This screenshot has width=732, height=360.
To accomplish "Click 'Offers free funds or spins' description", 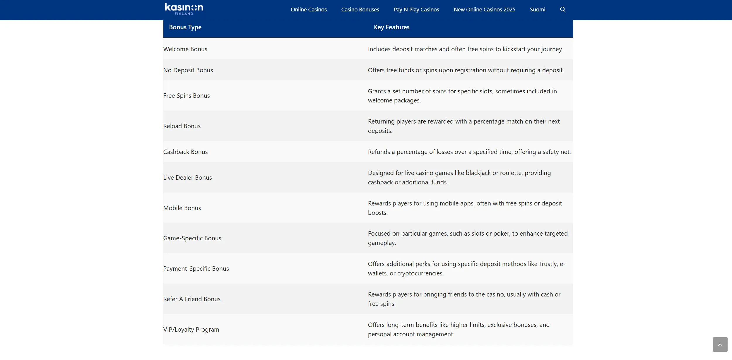I will (x=466, y=70).
